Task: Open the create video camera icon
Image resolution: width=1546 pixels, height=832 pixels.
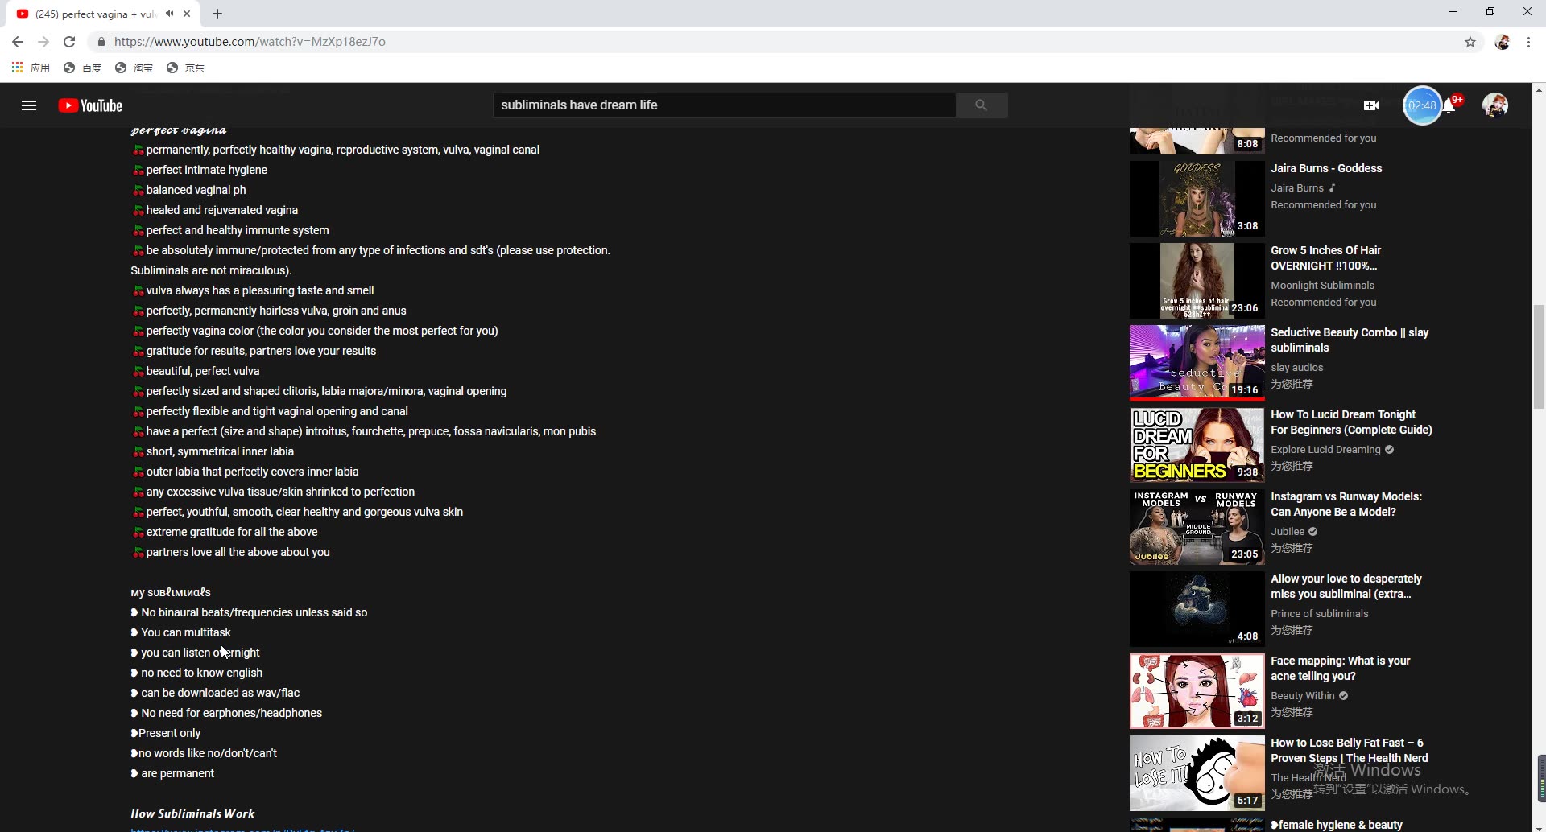Action: [x=1371, y=105]
